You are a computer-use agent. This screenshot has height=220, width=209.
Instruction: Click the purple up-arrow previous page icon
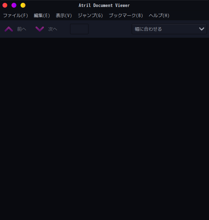(x=9, y=29)
